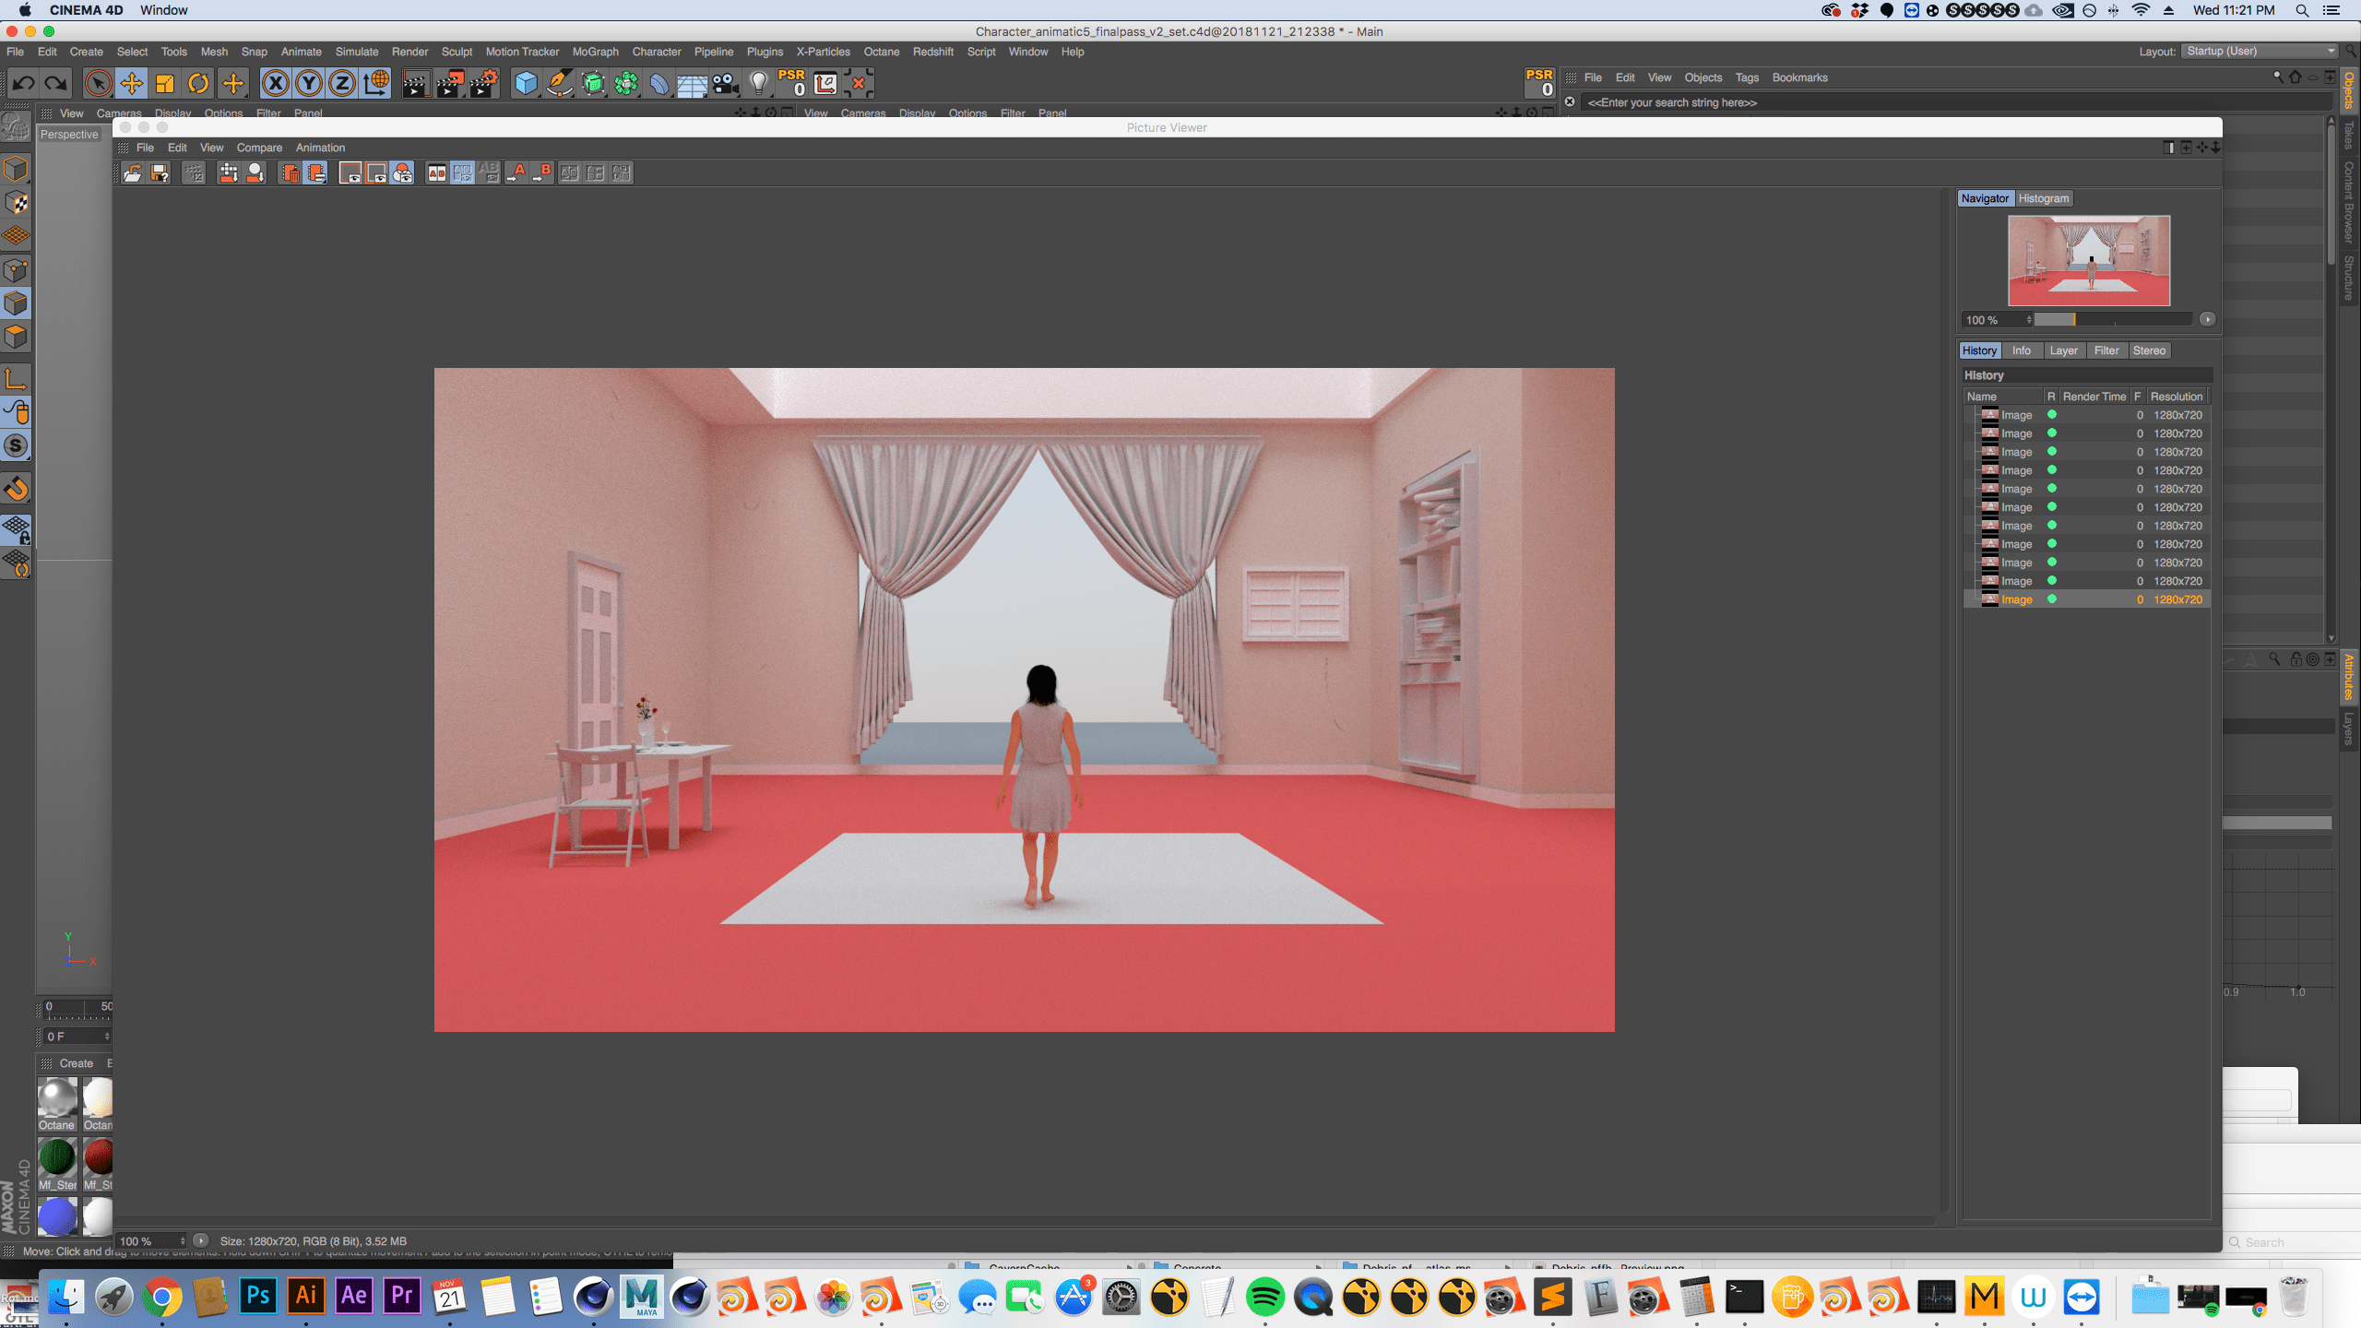Switch to the Histogram tab
This screenshot has height=1328, width=2361.
coord(2043,198)
